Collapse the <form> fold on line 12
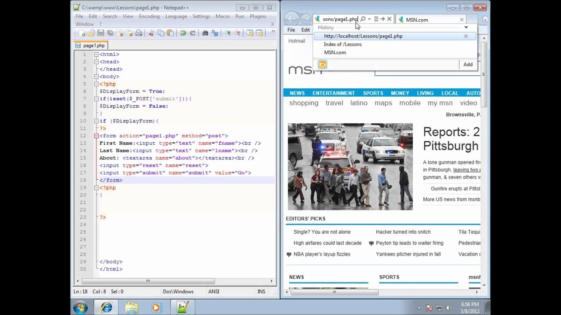The height and width of the screenshot is (315, 561). tap(96, 136)
